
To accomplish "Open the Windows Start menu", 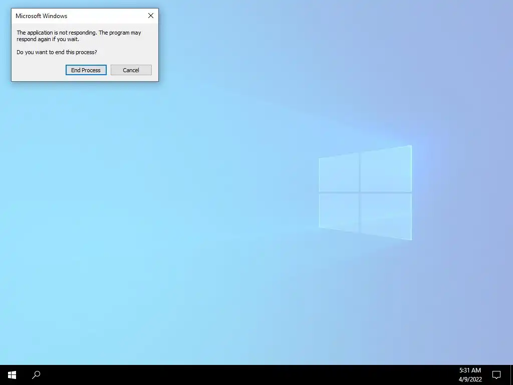I will (x=12, y=375).
